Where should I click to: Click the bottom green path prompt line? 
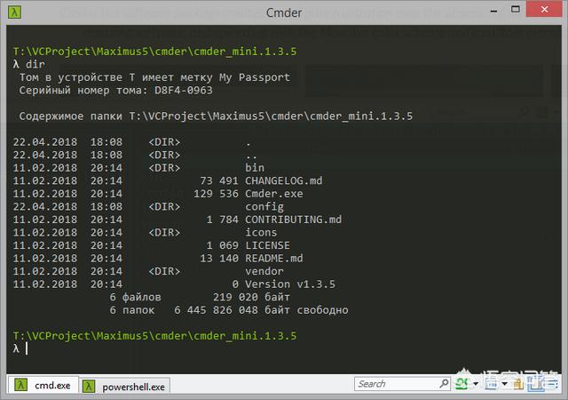154,336
